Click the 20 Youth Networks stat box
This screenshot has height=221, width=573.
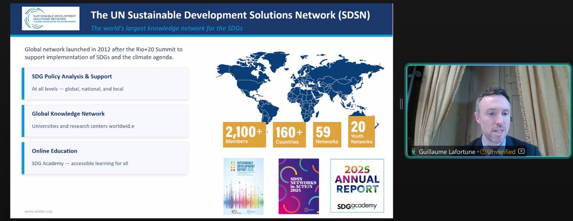coord(361,132)
